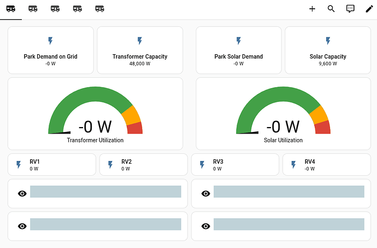The width and height of the screenshot is (377, 248).
Task: Open search with the magnifier icon
Action: click(x=331, y=9)
